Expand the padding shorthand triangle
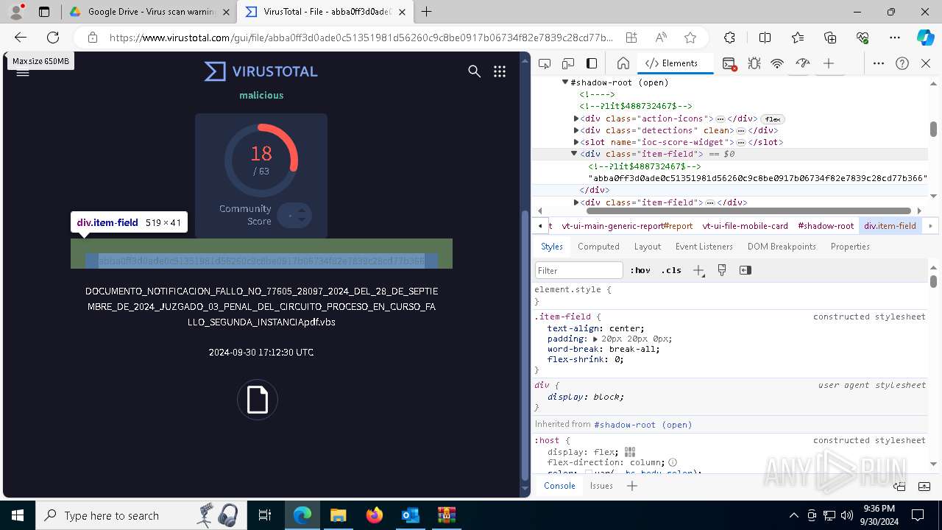Screen dimensions: 942x530 click(596, 339)
